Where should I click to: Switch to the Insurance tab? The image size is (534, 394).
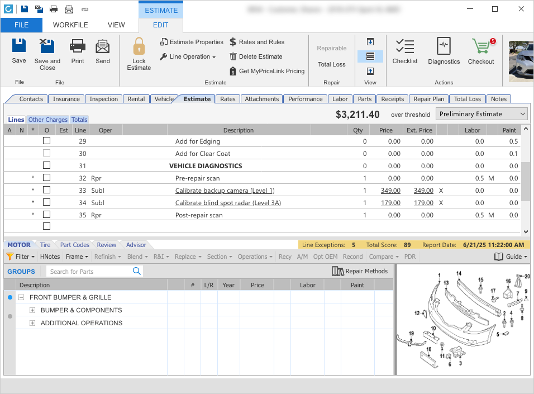[x=66, y=99]
